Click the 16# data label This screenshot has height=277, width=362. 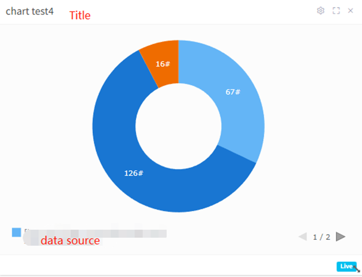(x=163, y=64)
